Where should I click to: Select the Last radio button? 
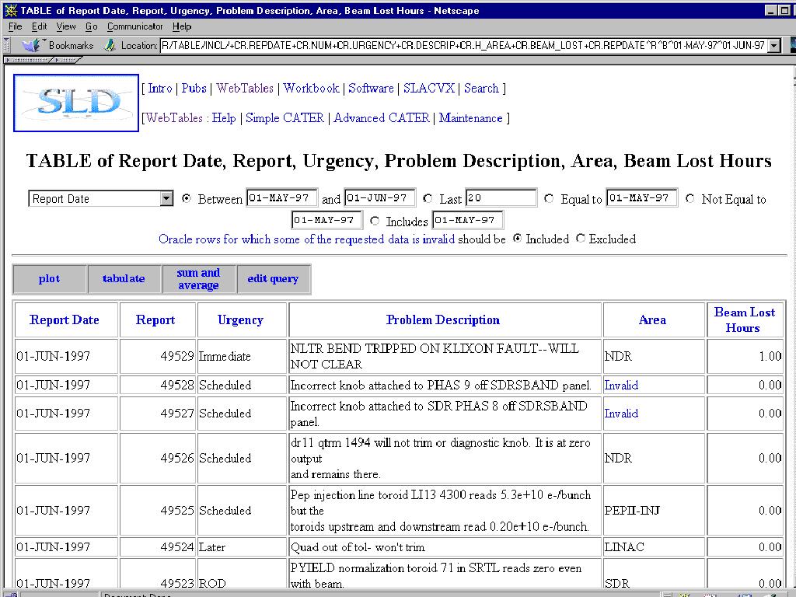[x=428, y=199]
